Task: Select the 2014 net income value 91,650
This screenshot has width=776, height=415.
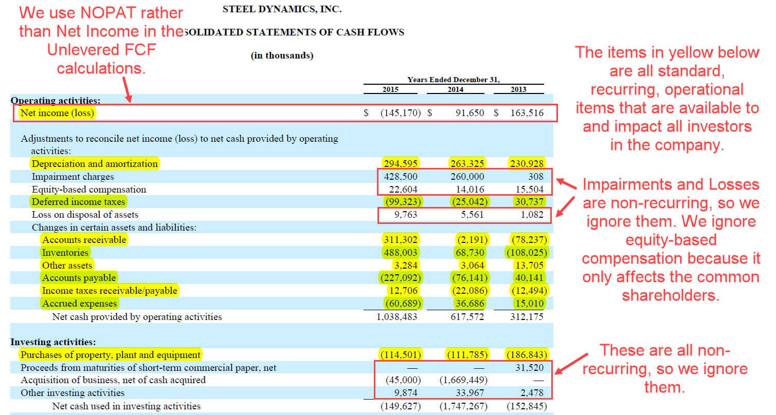Action: click(470, 113)
